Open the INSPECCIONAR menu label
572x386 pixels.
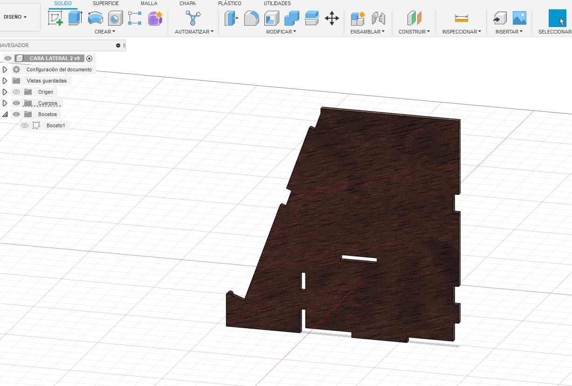pos(462,32)
